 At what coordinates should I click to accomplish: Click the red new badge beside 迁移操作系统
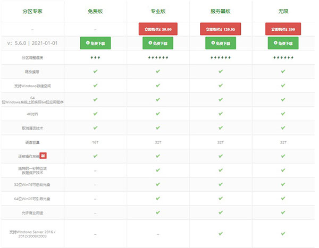[x=43, y=156]
